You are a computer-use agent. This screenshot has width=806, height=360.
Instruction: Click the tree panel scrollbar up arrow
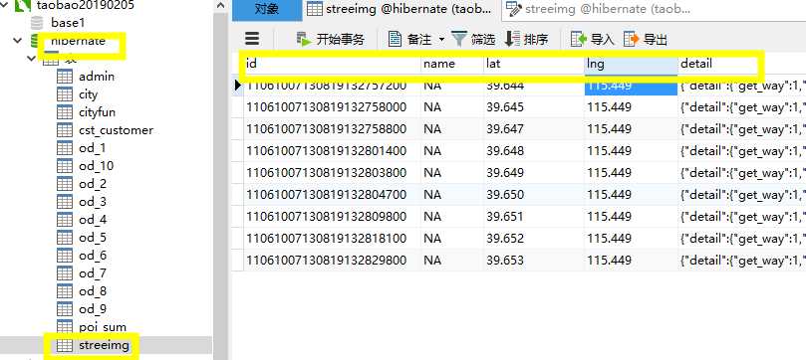(x=220, y=6)
